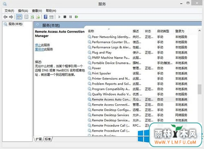Switch to the 标准 tab

click(48, 139)
